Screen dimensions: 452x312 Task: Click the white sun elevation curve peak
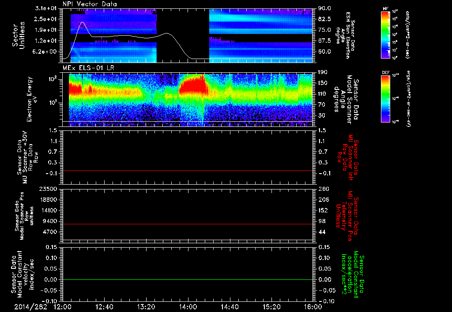(83, 22)
